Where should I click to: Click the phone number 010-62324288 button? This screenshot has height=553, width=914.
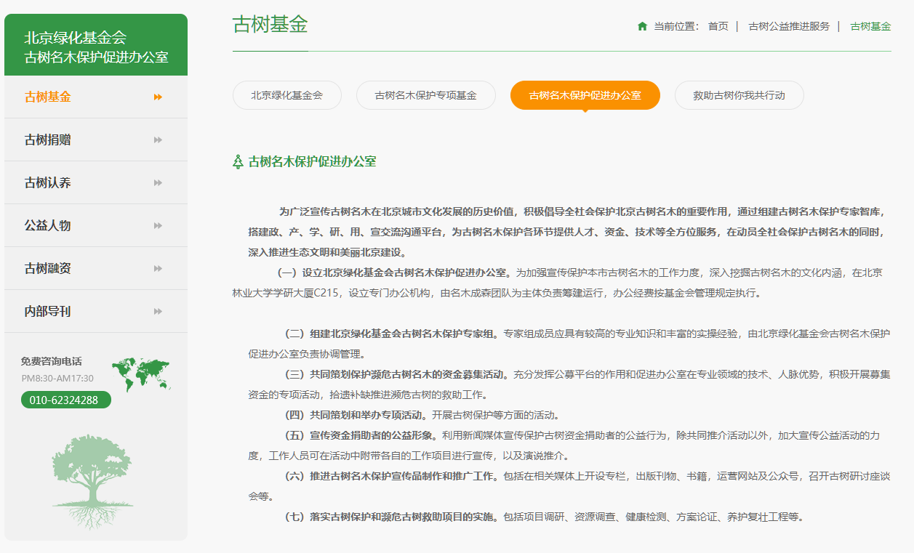point(65,400)
